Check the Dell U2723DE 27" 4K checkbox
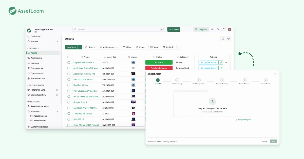This screenshot has height=159, width=304. tap(69, 79)
